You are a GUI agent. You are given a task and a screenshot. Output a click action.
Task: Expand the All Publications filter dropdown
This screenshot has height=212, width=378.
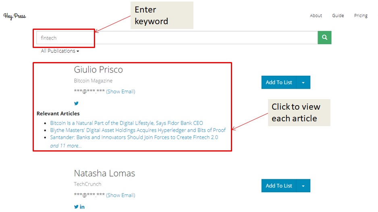[60, 51]
